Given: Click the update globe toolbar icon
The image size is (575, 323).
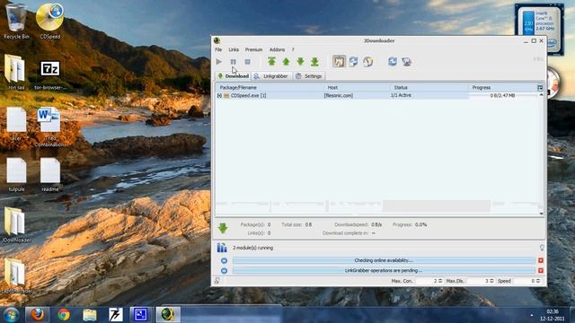Looking at the screenshot, I should pyautogui.click(x=407, y=62).
